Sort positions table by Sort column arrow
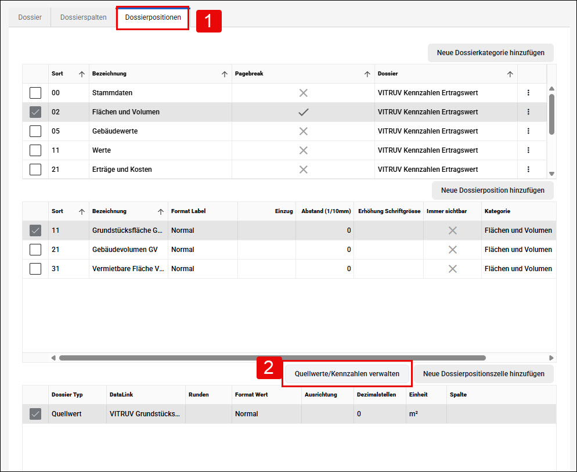577x472 pixels. [82, 212]
